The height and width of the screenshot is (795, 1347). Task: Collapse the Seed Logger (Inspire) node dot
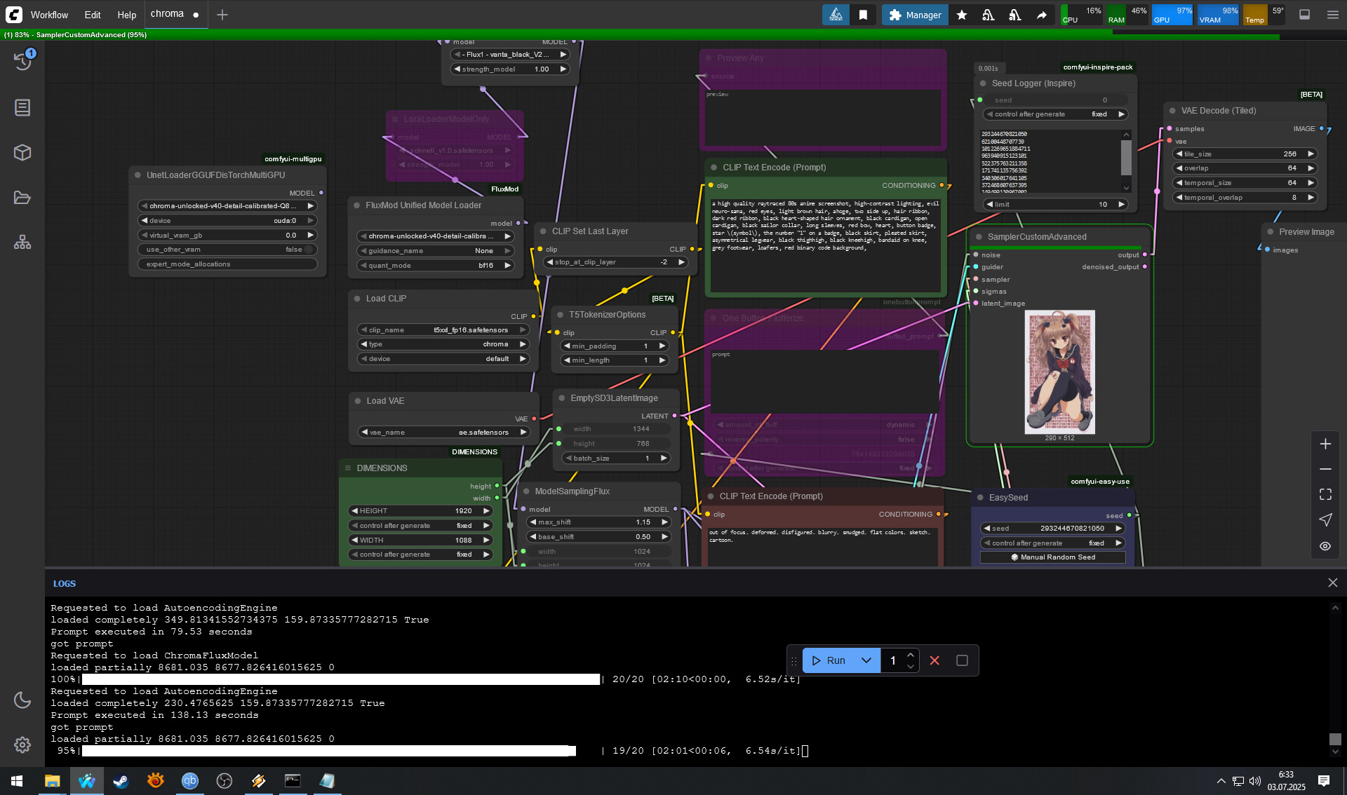click(x=982, y=83)
